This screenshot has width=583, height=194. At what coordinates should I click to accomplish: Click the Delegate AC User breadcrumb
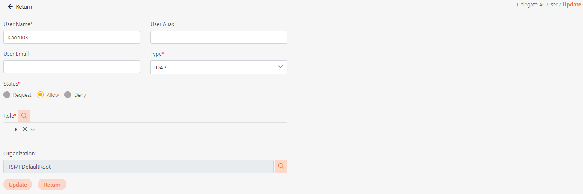[x=536, y=5]
